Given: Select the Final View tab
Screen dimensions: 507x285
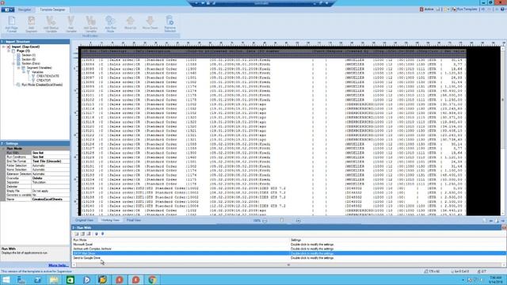Looking at the screenshot, I should (134, 220).
